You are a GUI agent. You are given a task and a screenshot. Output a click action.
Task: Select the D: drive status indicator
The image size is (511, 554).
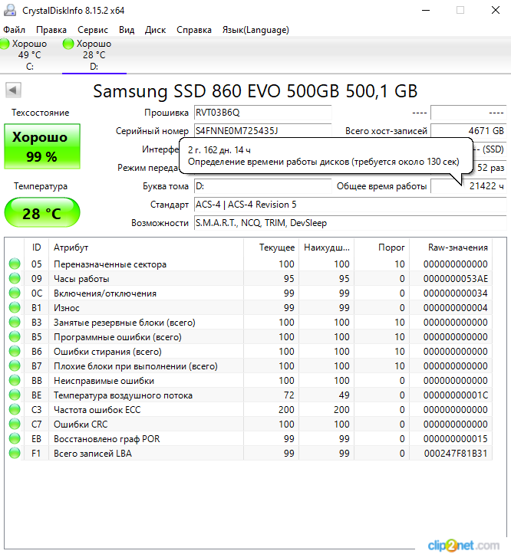(x=93, y=54)
